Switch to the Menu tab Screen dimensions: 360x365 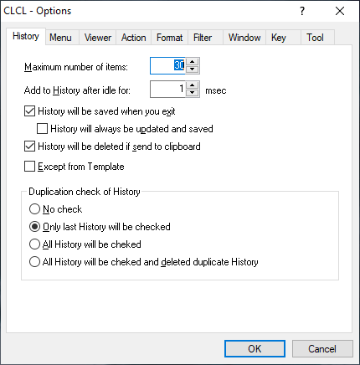(60, 38)
